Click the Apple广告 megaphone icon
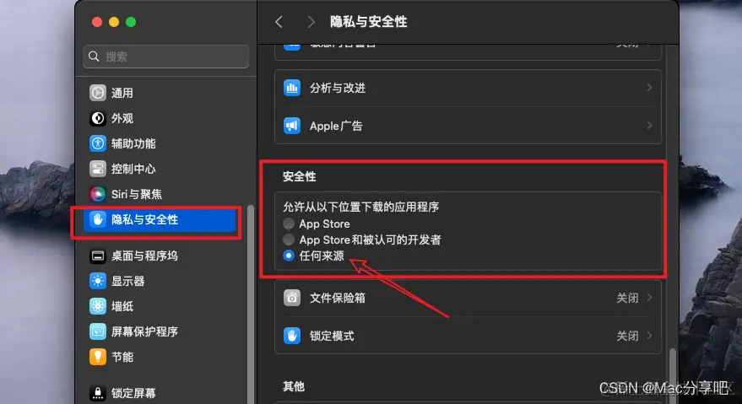The width and height of the screenshot is (742, 404). click(x=292, y=126)
